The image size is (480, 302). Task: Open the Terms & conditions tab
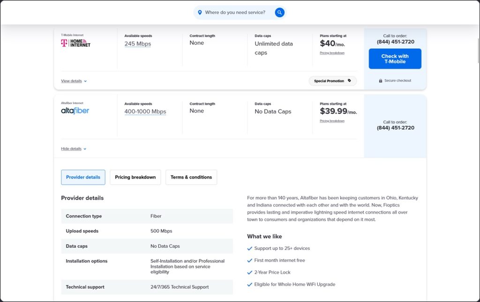(x=191, y=177)
